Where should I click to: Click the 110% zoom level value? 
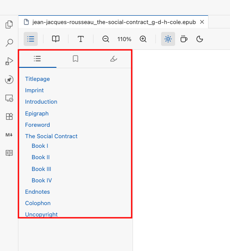point(124,39)
